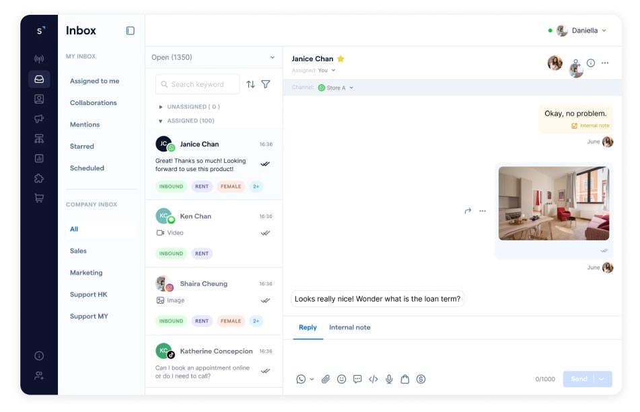Click the payment dollar sign icon

tap(421, 379)
